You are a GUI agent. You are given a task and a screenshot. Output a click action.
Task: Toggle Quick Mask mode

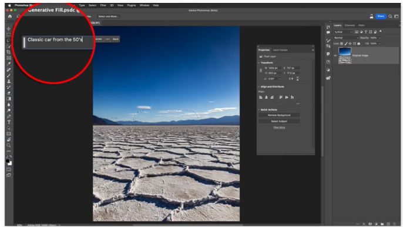(x=9, y=169)
